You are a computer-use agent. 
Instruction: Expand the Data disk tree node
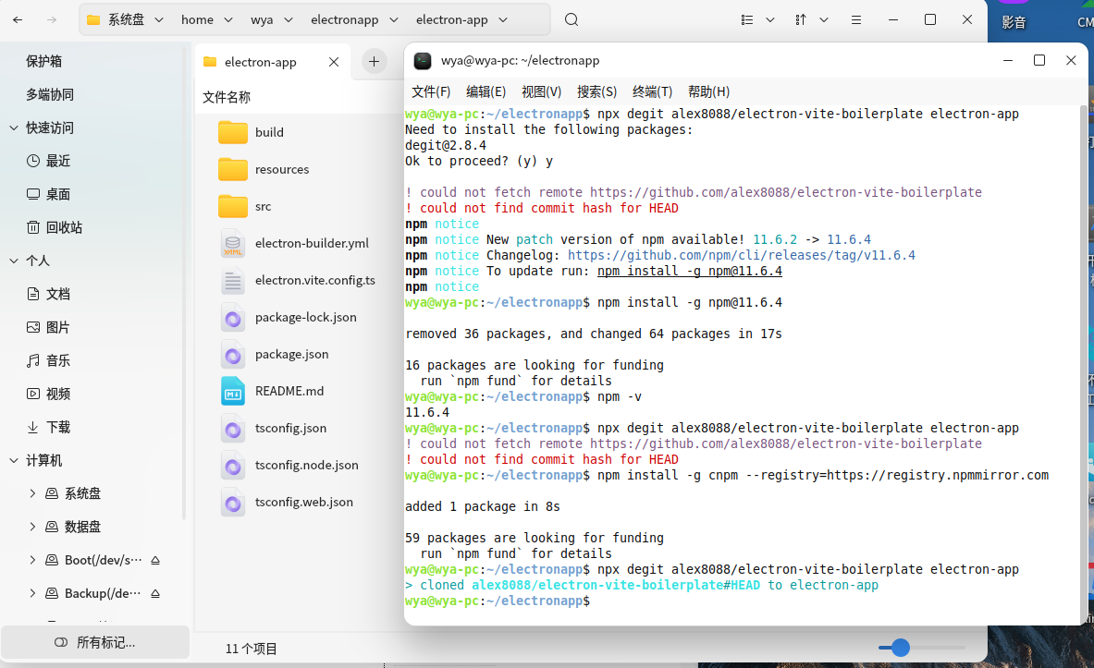pyautogui.click(x=32, y=527)
